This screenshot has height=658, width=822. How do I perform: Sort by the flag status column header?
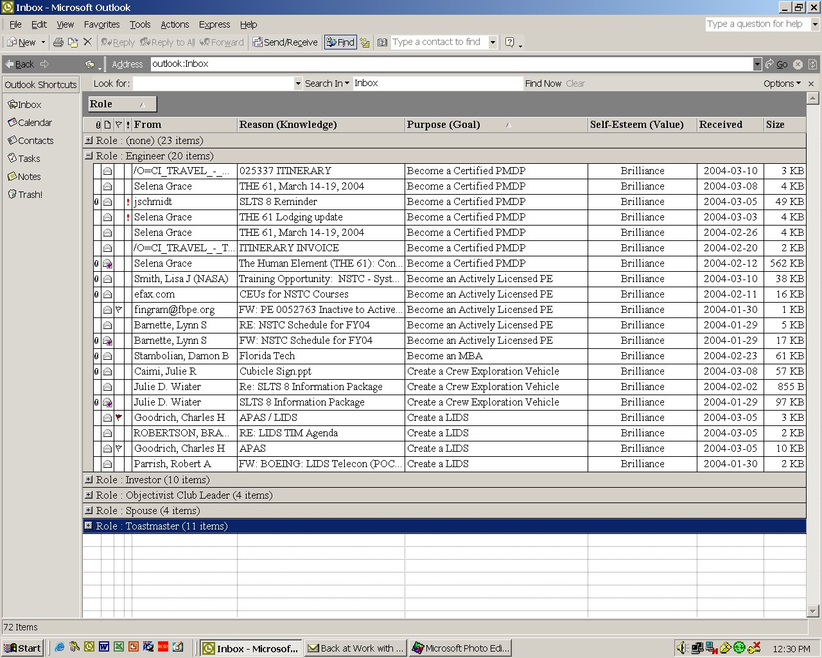point(119,125)
